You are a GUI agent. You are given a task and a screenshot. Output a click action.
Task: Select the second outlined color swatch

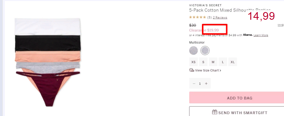point(205,50)
